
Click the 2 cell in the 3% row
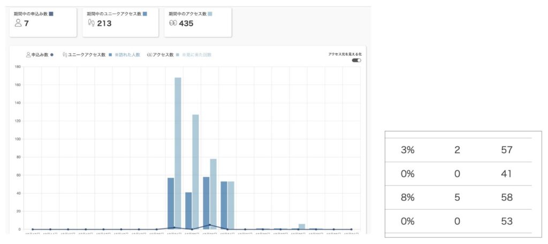457,150
